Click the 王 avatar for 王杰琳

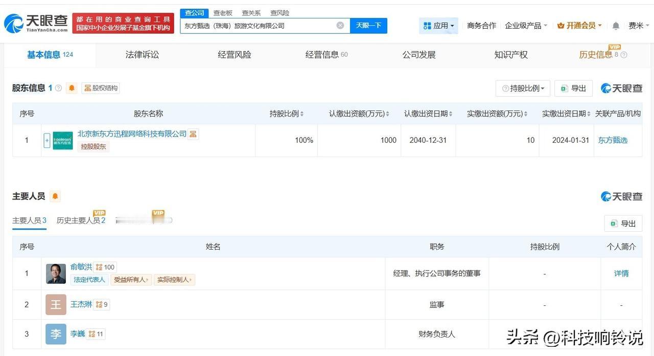tap(56, 305)
